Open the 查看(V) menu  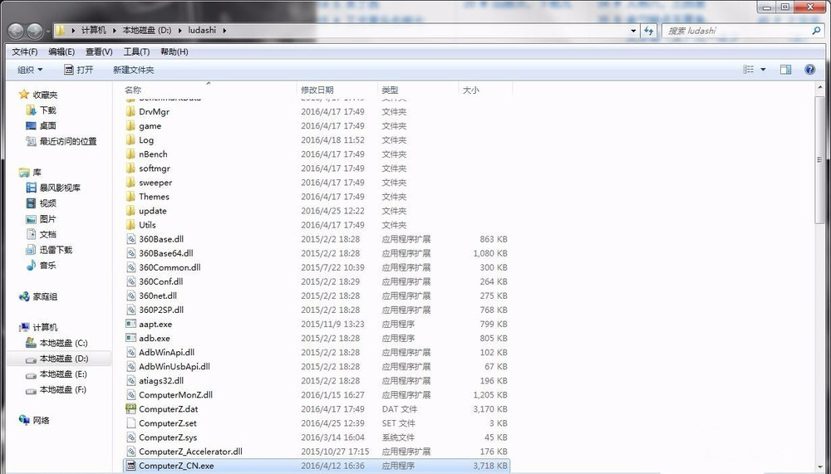click(99, 52)
